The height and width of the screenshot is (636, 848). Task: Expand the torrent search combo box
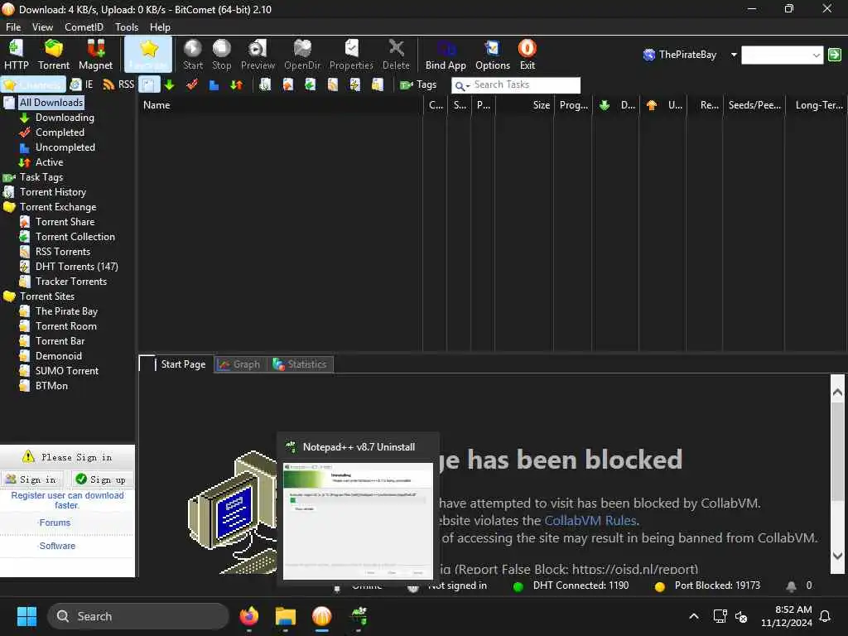pos(816,55)
